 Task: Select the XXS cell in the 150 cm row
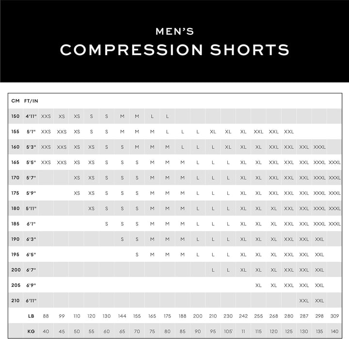pyautogui.click(x=46, y=117)
